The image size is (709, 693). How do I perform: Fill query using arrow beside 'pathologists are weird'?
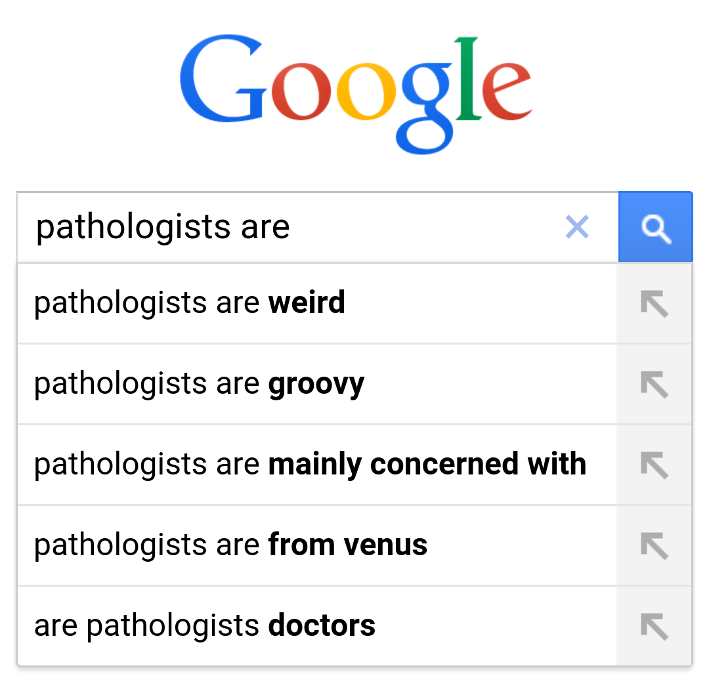click(x=654, y=304)
